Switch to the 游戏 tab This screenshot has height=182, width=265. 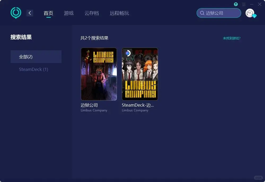pyautogui.click(x=69, y=13)
